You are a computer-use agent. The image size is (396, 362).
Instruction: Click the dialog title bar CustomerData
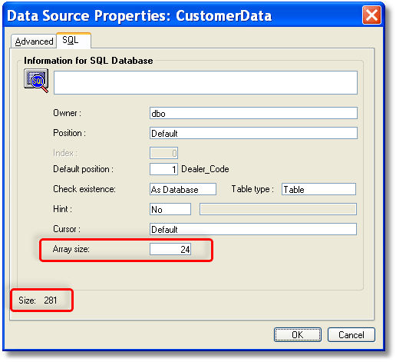(x=140, y=15)
